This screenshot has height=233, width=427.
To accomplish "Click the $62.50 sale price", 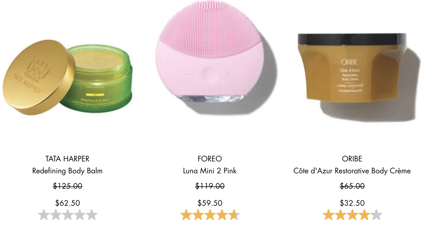I will tap(67, 203).
